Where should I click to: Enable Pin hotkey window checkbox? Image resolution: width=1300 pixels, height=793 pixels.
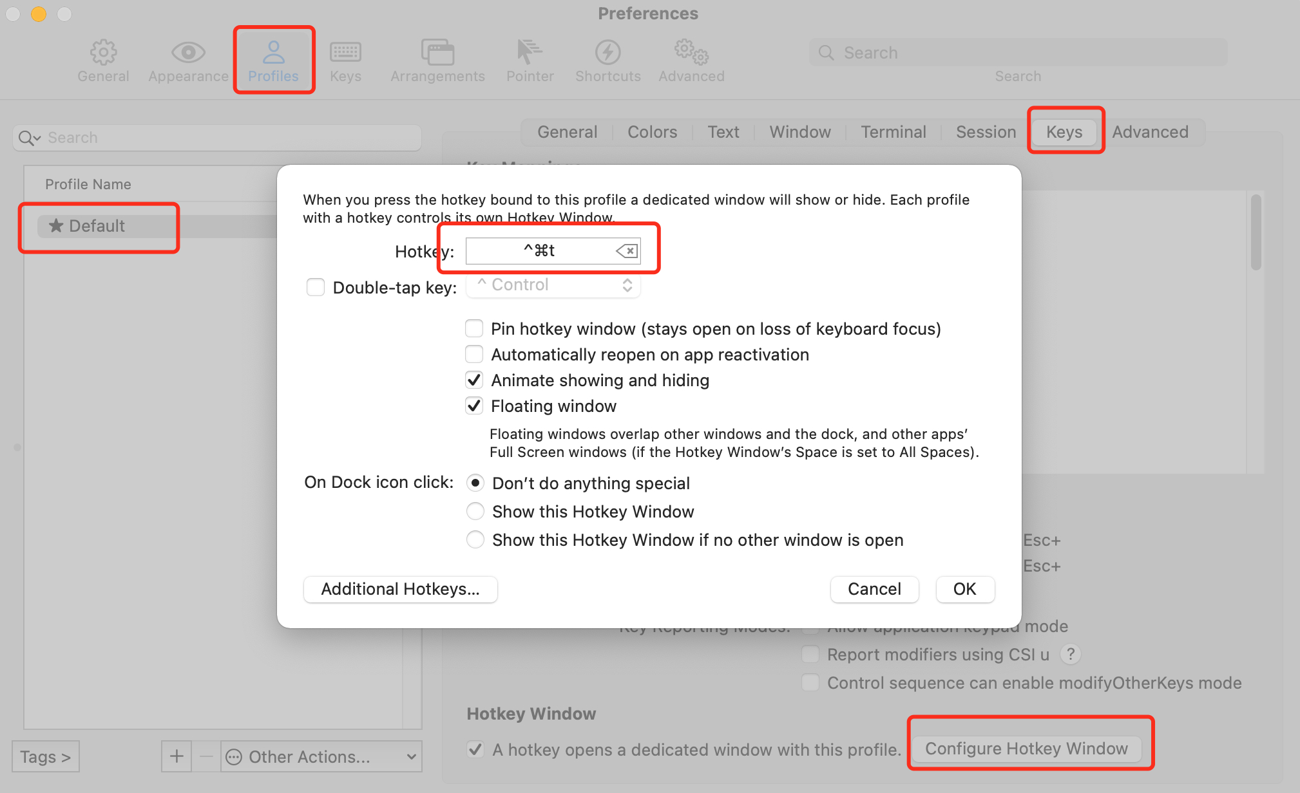pyautogui.click(x=475, y=329)
